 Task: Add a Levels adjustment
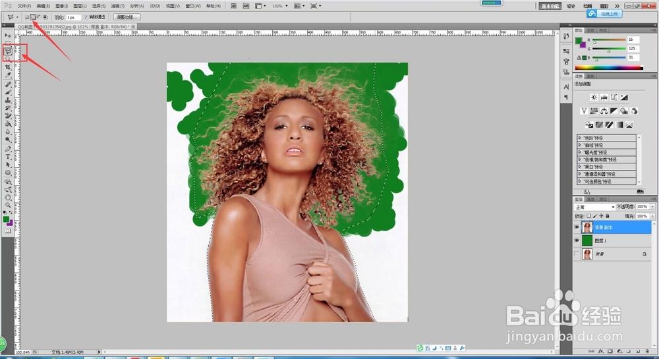604,97
